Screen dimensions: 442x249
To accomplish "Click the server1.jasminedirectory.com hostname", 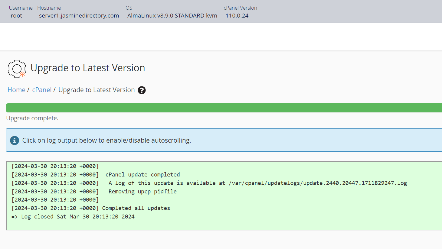I will [79, 16].
